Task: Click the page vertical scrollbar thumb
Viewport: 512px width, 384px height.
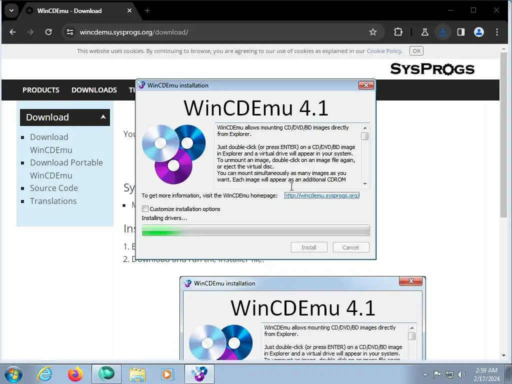Action: click(503, 134)
